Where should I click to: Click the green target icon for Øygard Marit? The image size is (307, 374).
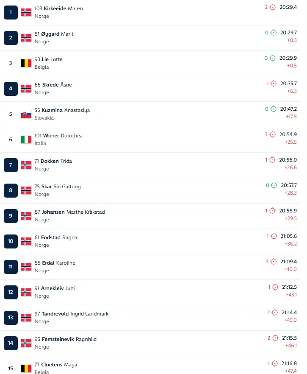click(273, 33)
